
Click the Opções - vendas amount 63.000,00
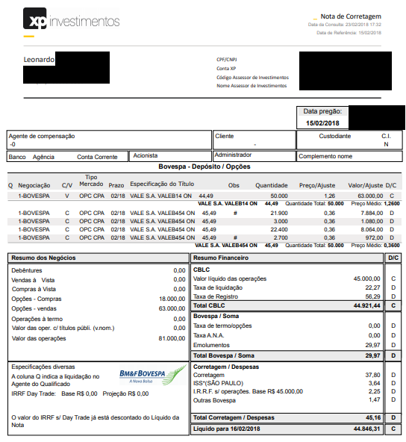click(x=172, y=308)
